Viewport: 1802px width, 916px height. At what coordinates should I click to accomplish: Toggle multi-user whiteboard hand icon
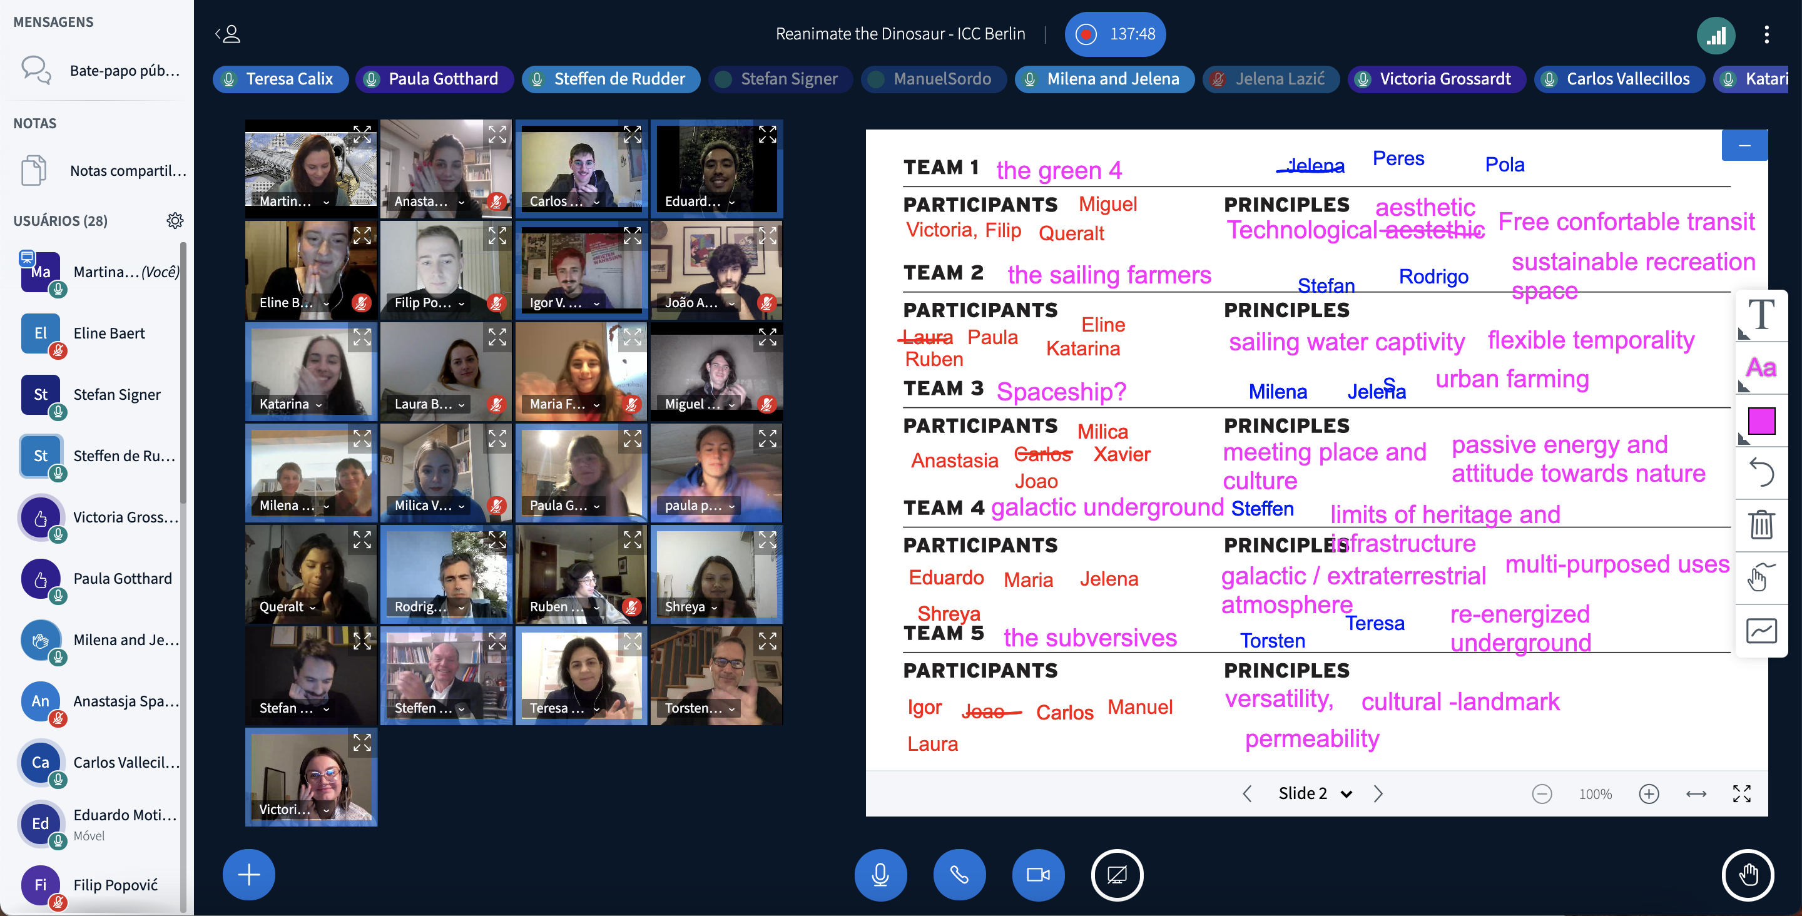coord(1761,578)
